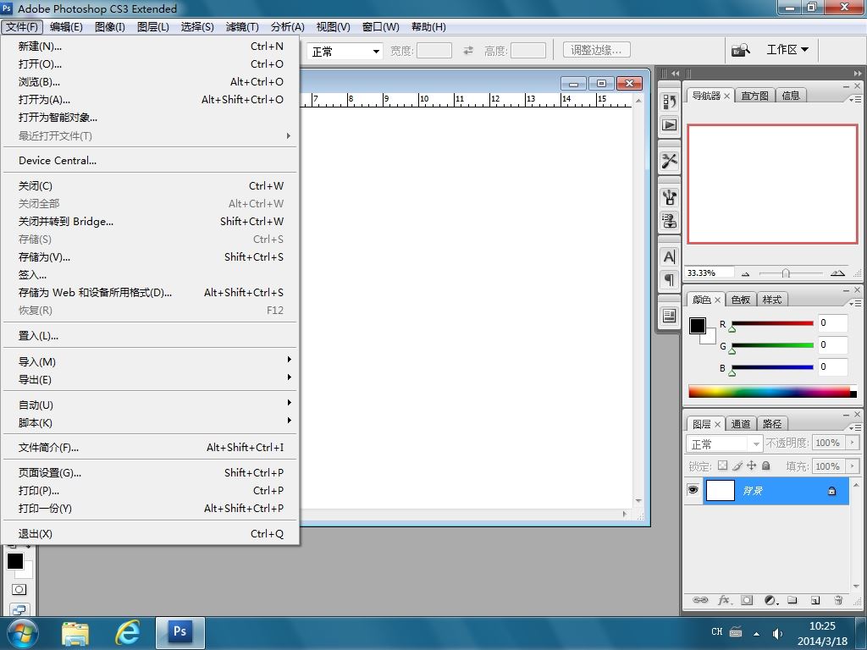
Task: Click navigator zoom in large mountains icon
Action: pyautogui.click(x=837, y=273)
